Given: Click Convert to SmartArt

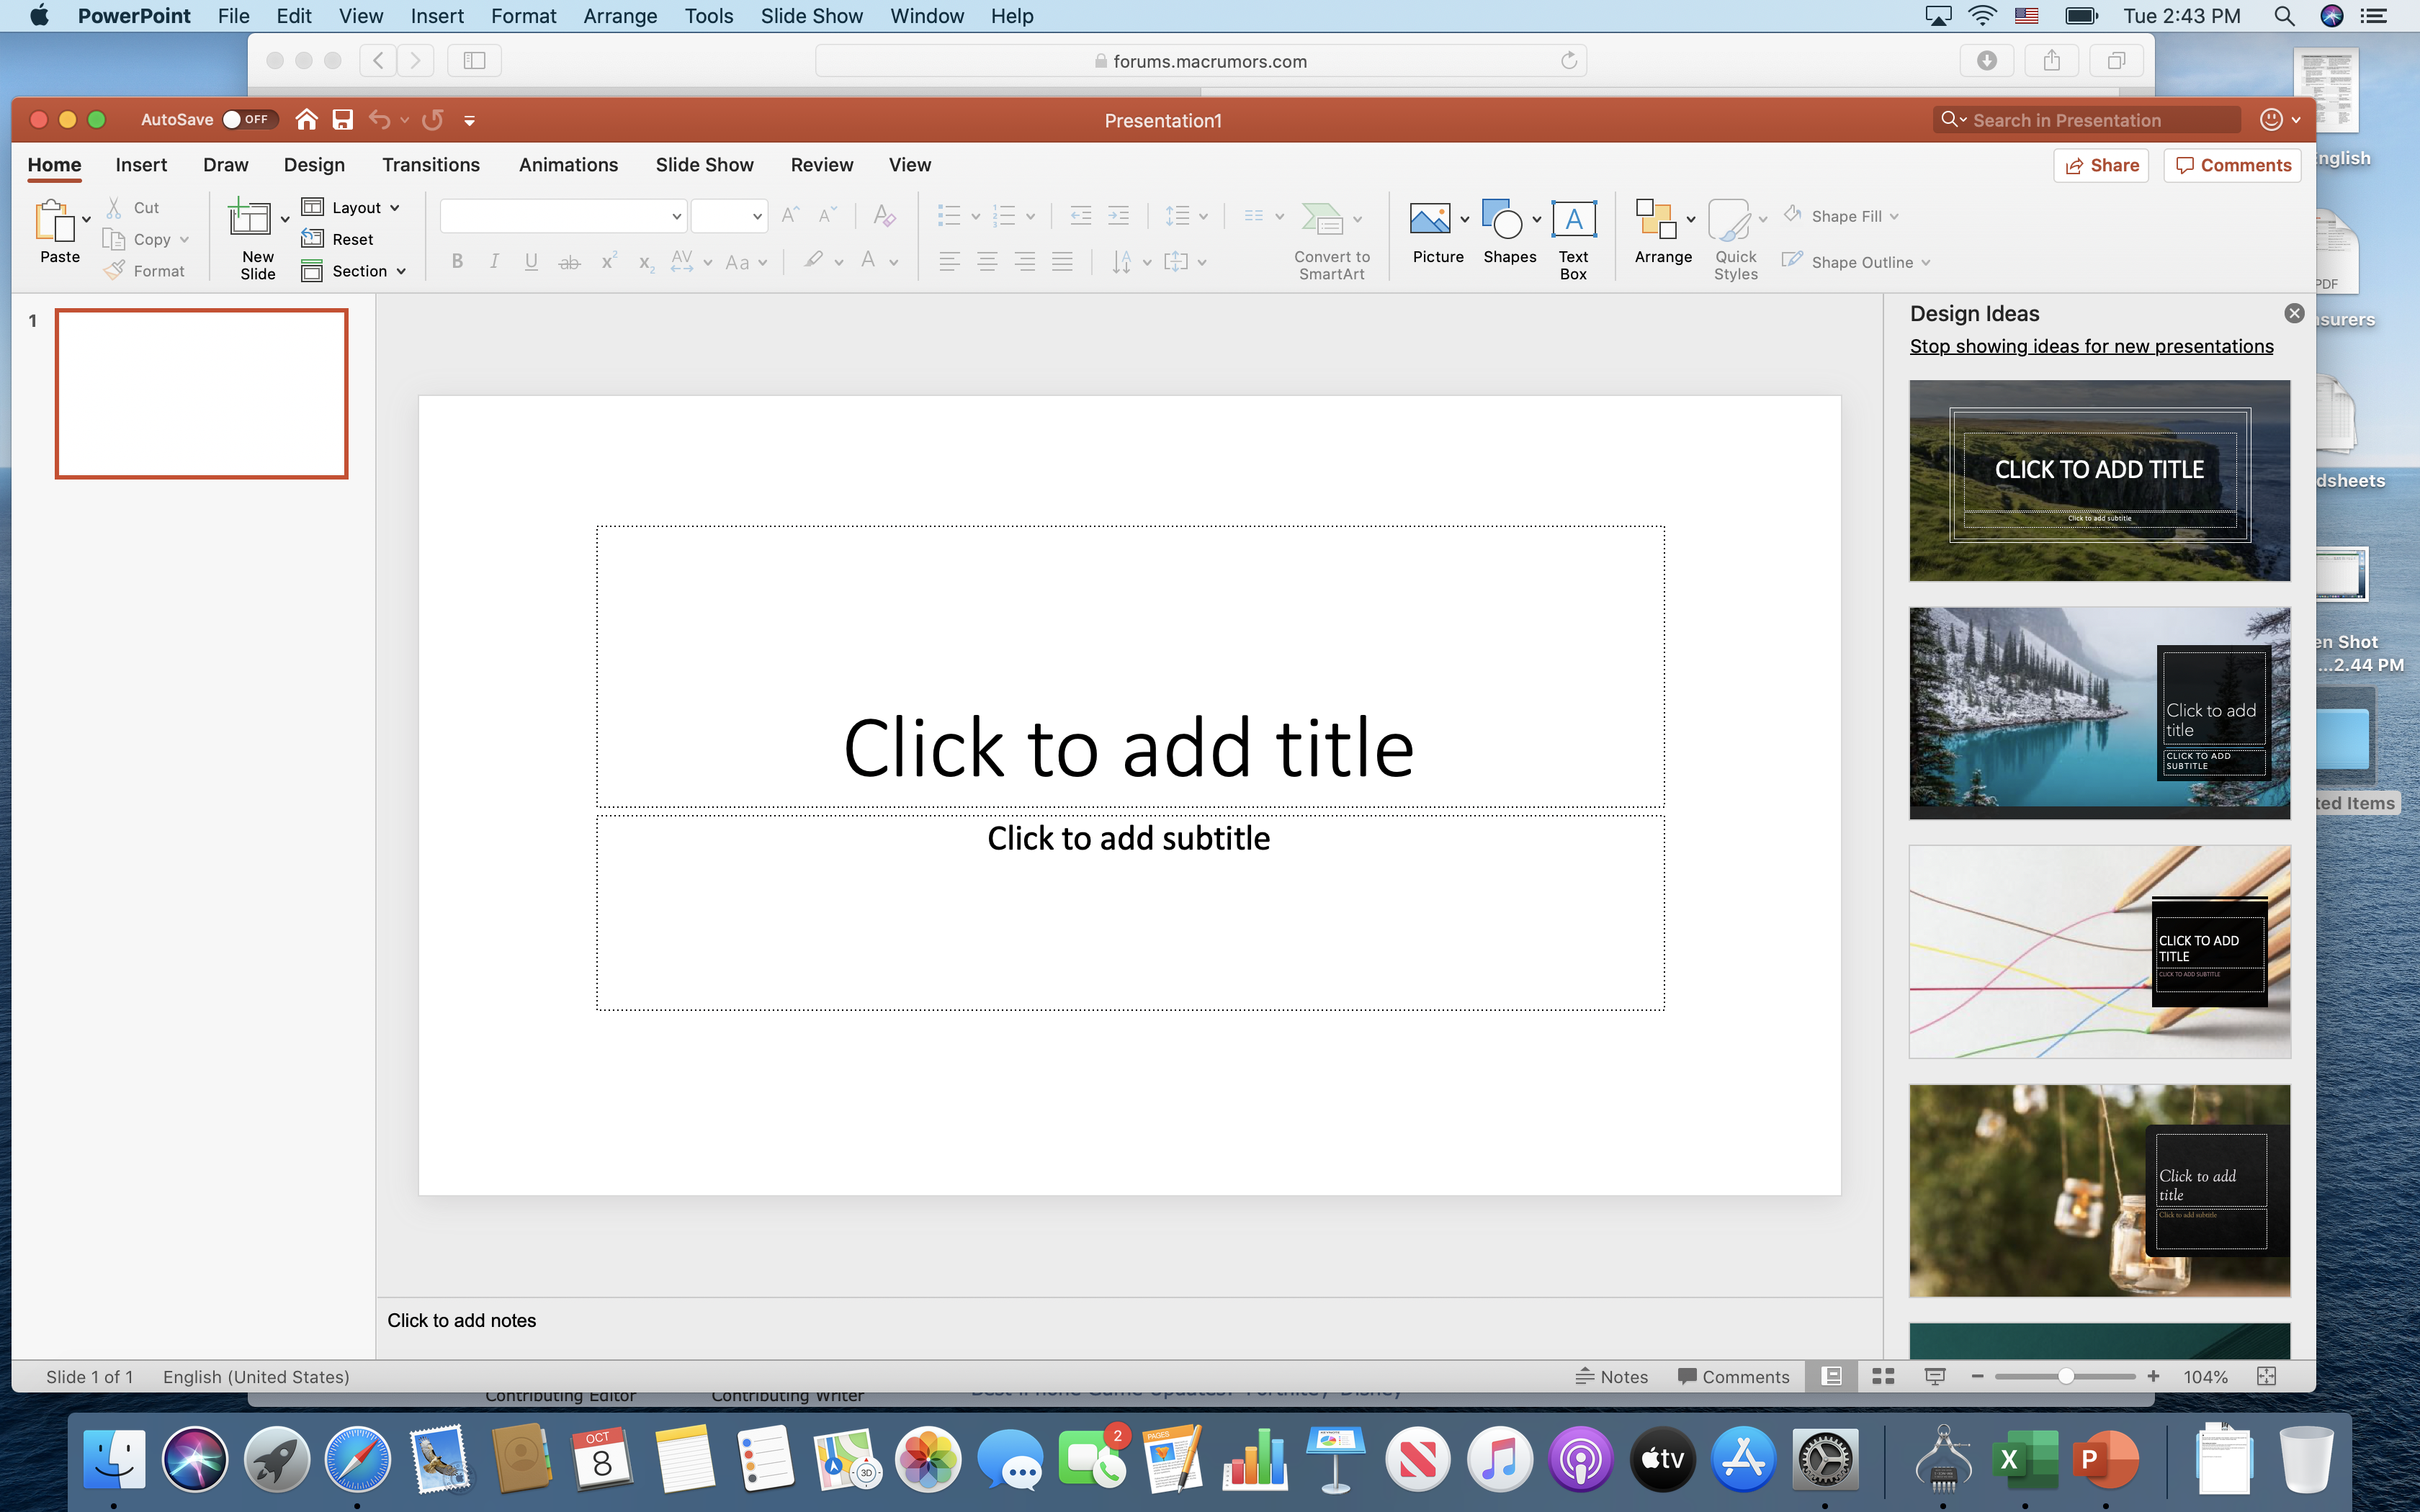Looking at the screenshot, I should pos(1331,241).
